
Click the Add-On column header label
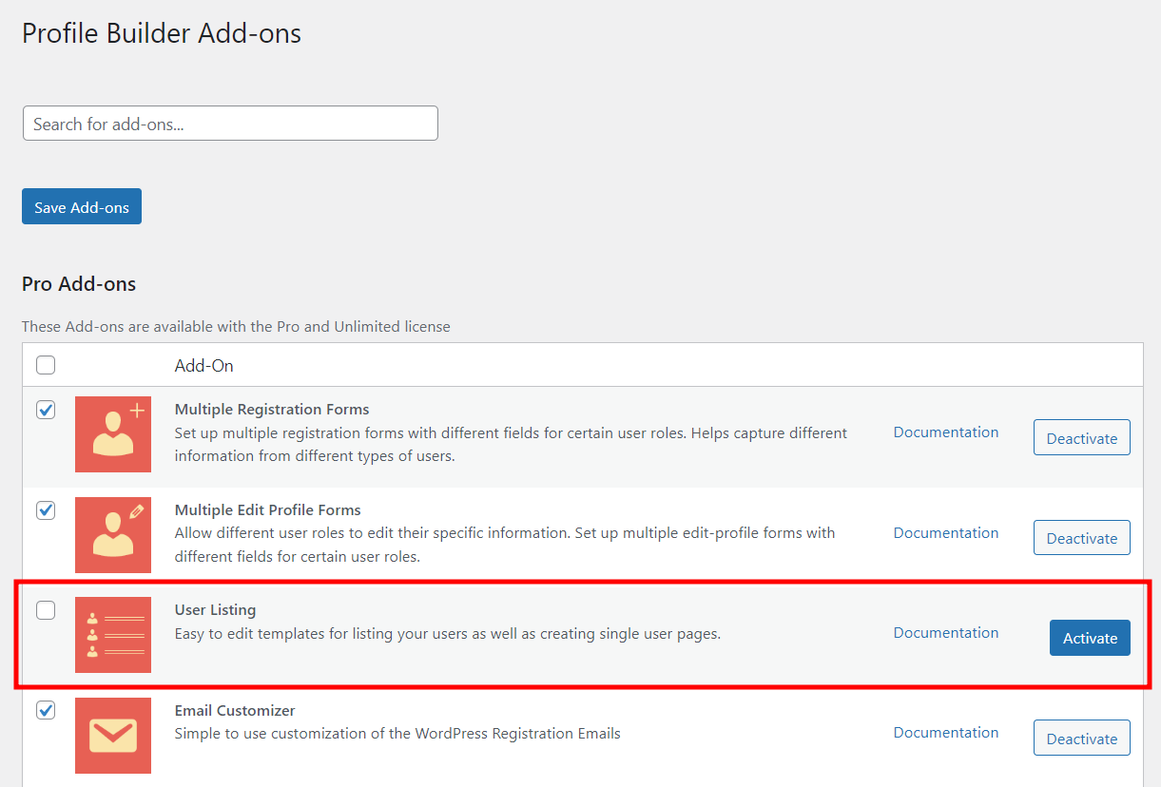point(204,366)
